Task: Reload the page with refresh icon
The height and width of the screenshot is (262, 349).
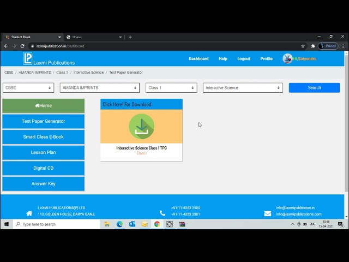Action: coord(22,46)
